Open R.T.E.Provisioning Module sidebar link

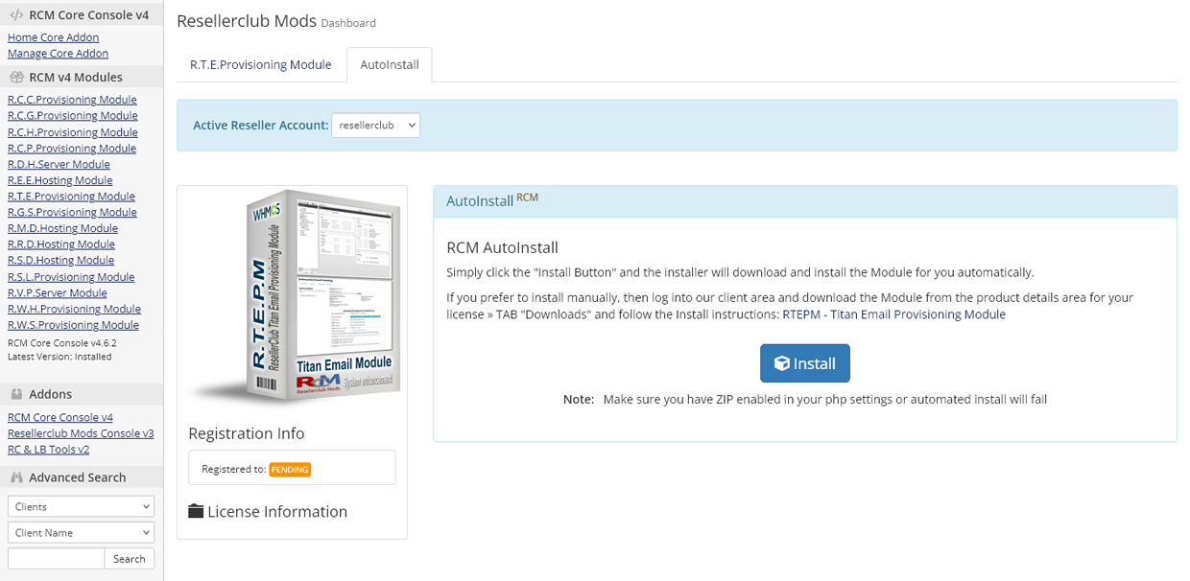pyautogui.click(x=71, y=197)
